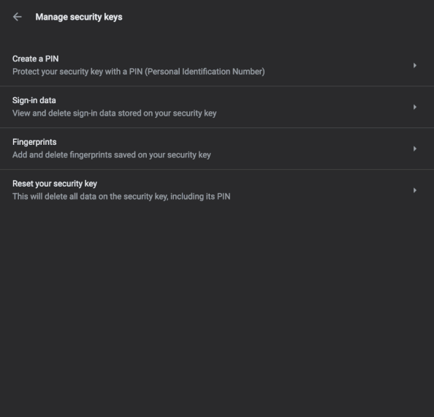Select the Fingerprints heading

point(34,142)
